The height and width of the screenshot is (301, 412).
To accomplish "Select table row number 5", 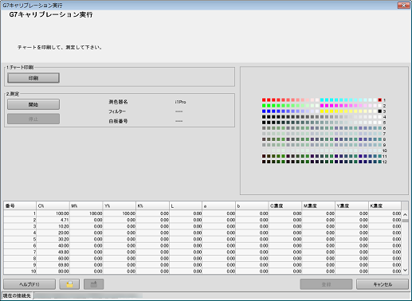I will tap(202, 239).
